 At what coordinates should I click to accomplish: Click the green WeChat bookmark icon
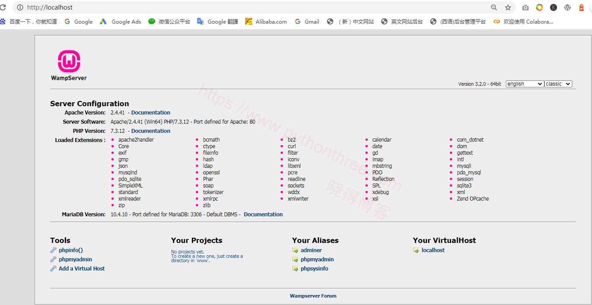click(x=152, y=21)
